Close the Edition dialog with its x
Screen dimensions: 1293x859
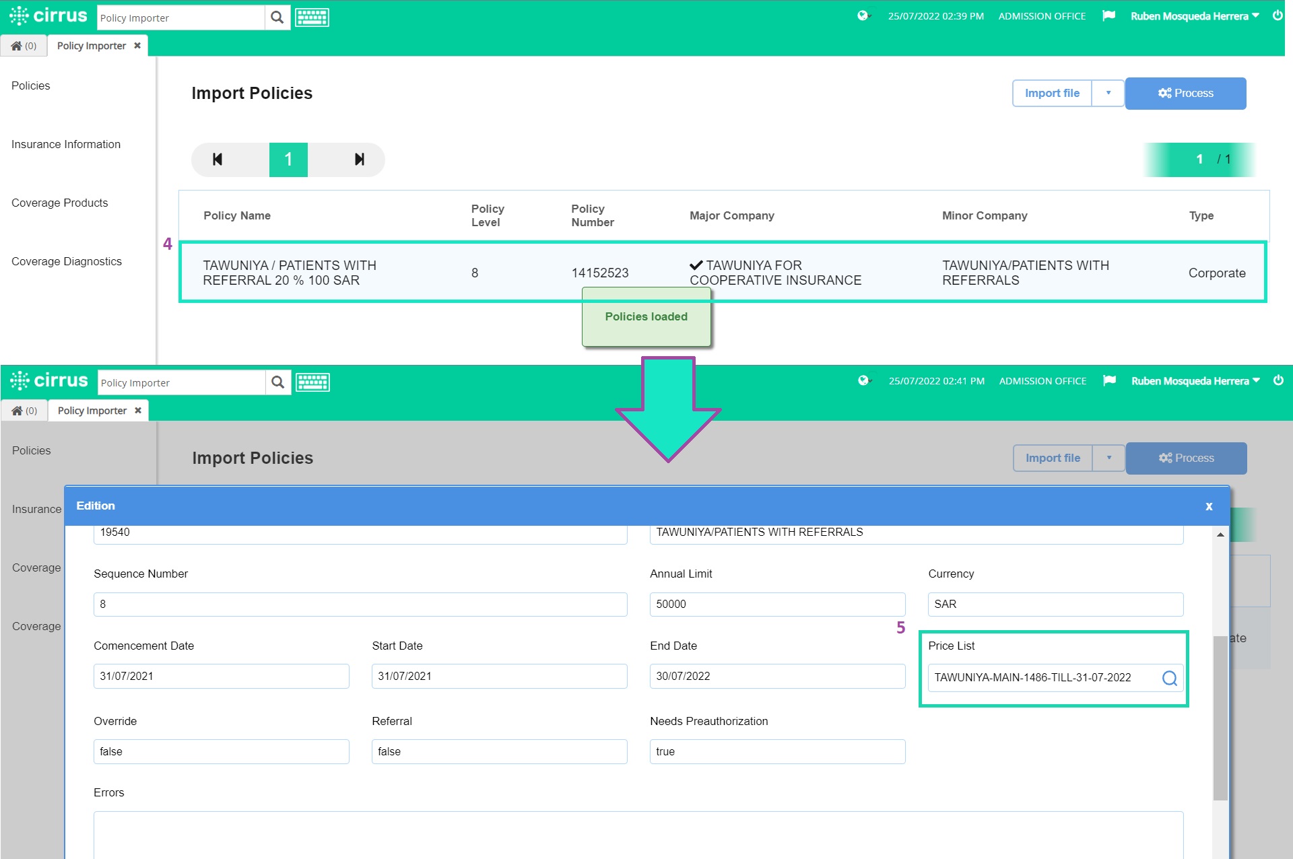click(1209, 506)
